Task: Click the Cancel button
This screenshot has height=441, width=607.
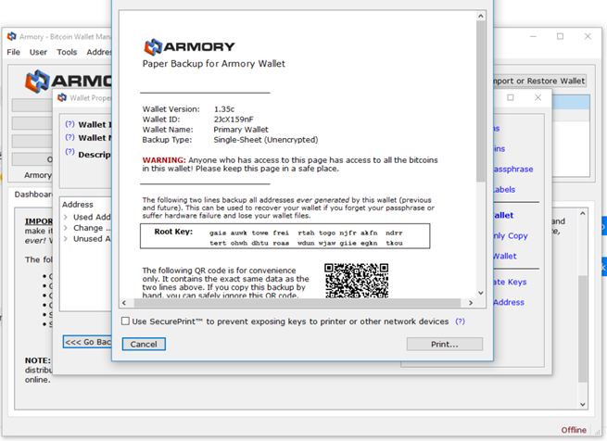Action: pyautogui.click(x=144, y=345)
